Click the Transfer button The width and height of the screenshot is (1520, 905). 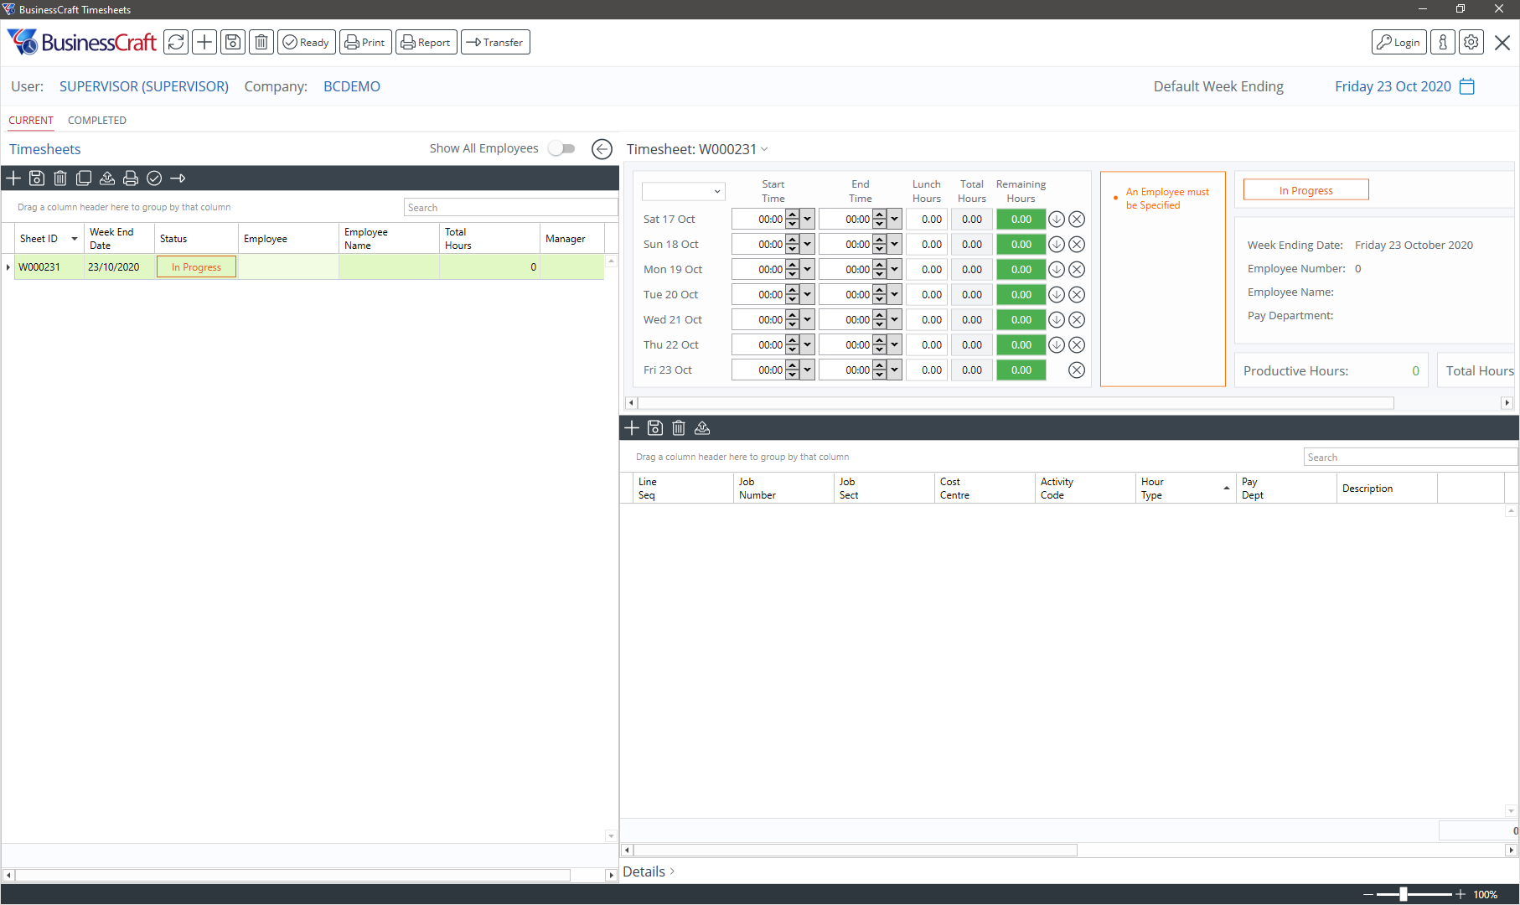point(495,42)
